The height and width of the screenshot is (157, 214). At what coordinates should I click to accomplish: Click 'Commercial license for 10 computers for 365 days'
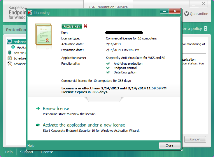96,81
